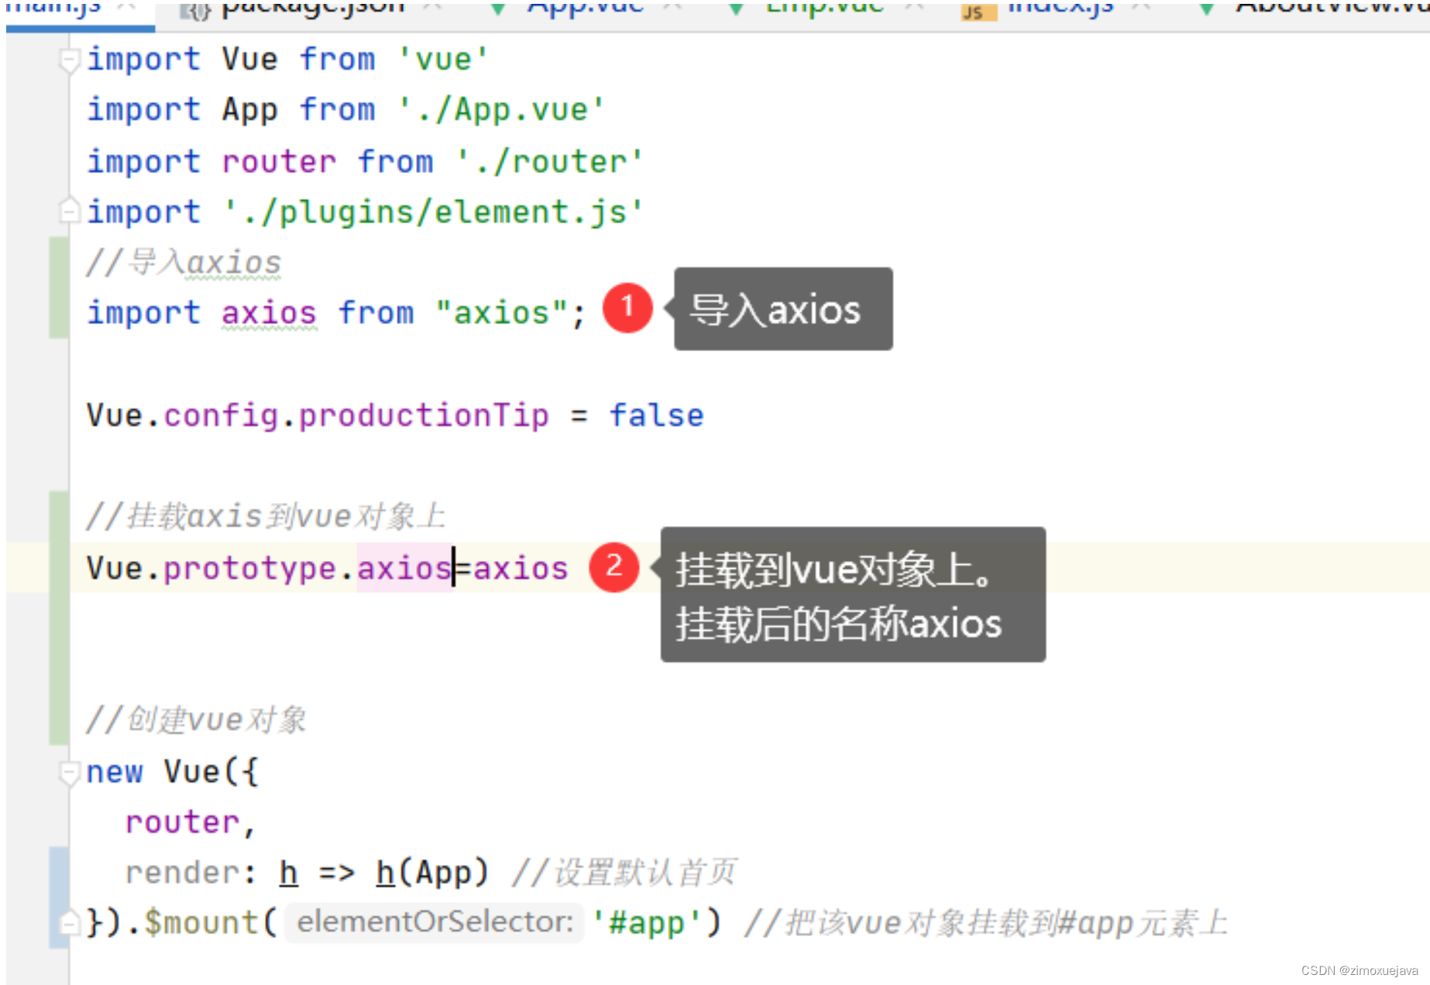The width and height of the screenshot is (1430, 985).
Task: Click the 'config' property in Vue.config
Action: [x=221, y=416]
